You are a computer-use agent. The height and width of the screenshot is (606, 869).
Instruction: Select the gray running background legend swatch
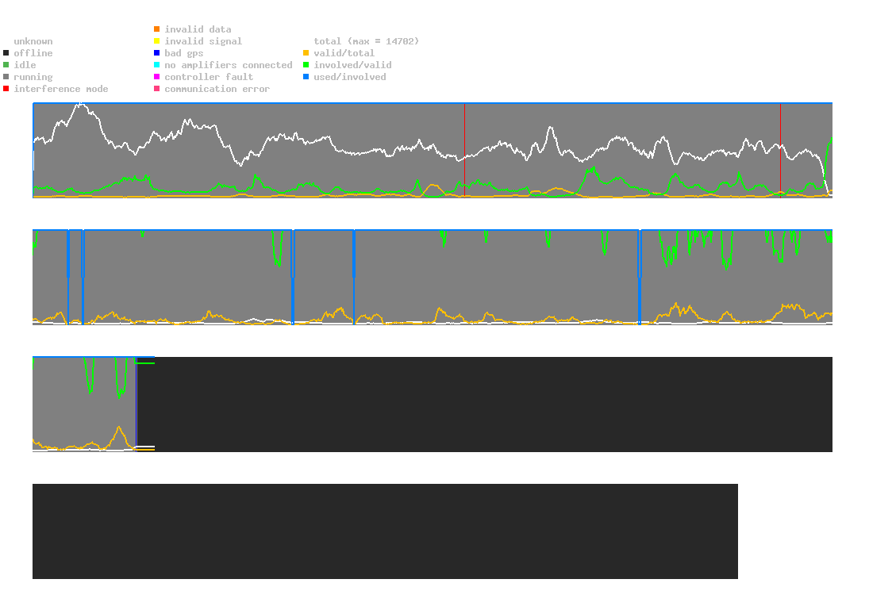[6, 77]
